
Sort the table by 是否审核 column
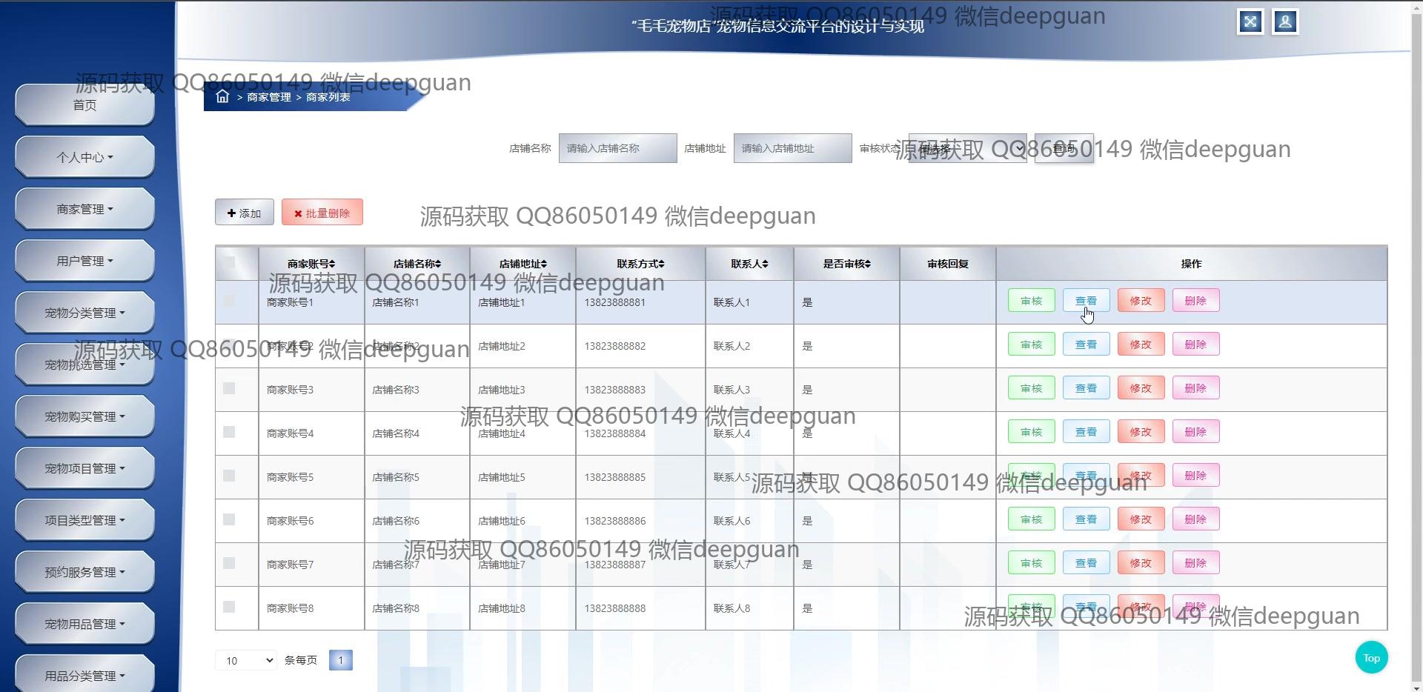click(x=847, y=264)
